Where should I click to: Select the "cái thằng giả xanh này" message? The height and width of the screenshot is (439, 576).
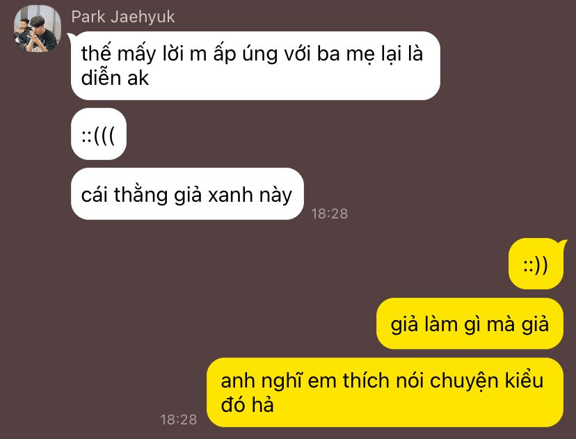point(187,194)
